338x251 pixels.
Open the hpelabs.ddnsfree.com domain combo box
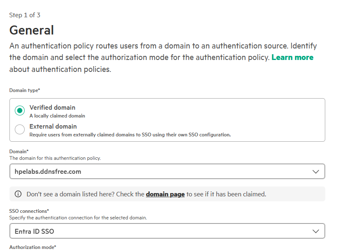[160, 172]
